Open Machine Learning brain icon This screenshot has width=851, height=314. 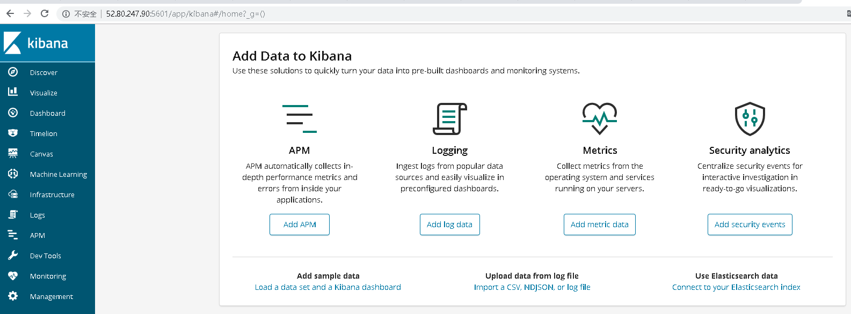[13, 174]
